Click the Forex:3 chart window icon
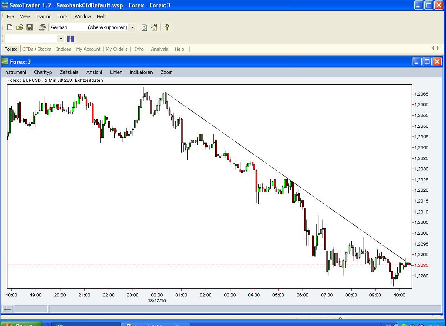Image resolution: width=446 pixels, height=326 pixels. 4,62
